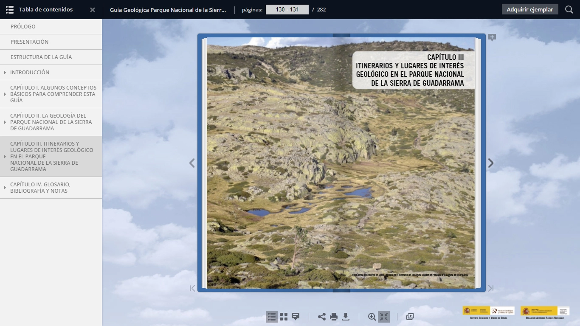Expand the INTRODUCCIÓN chapter in the sidebar
The image size is (580, 326).
pos(4,72)
